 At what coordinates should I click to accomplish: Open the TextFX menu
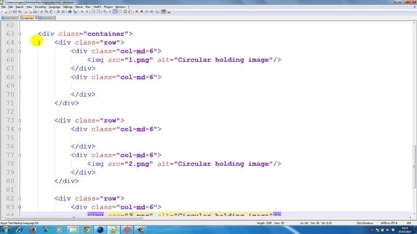[97, 7]
